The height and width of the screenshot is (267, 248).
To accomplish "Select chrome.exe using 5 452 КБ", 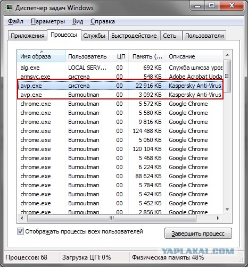I will [120, 203].
